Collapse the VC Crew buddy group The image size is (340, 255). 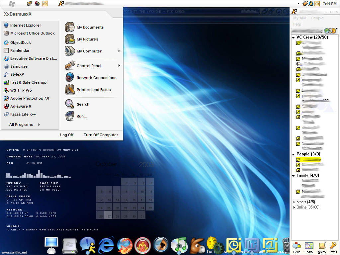(294, 38)
